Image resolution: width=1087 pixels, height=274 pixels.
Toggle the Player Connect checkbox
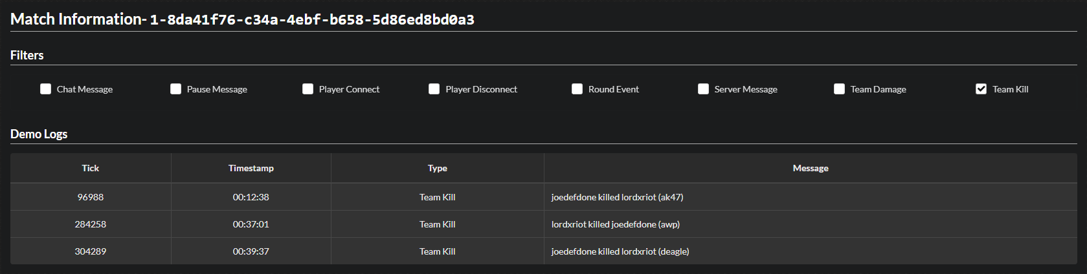click(x=308, y=89)
